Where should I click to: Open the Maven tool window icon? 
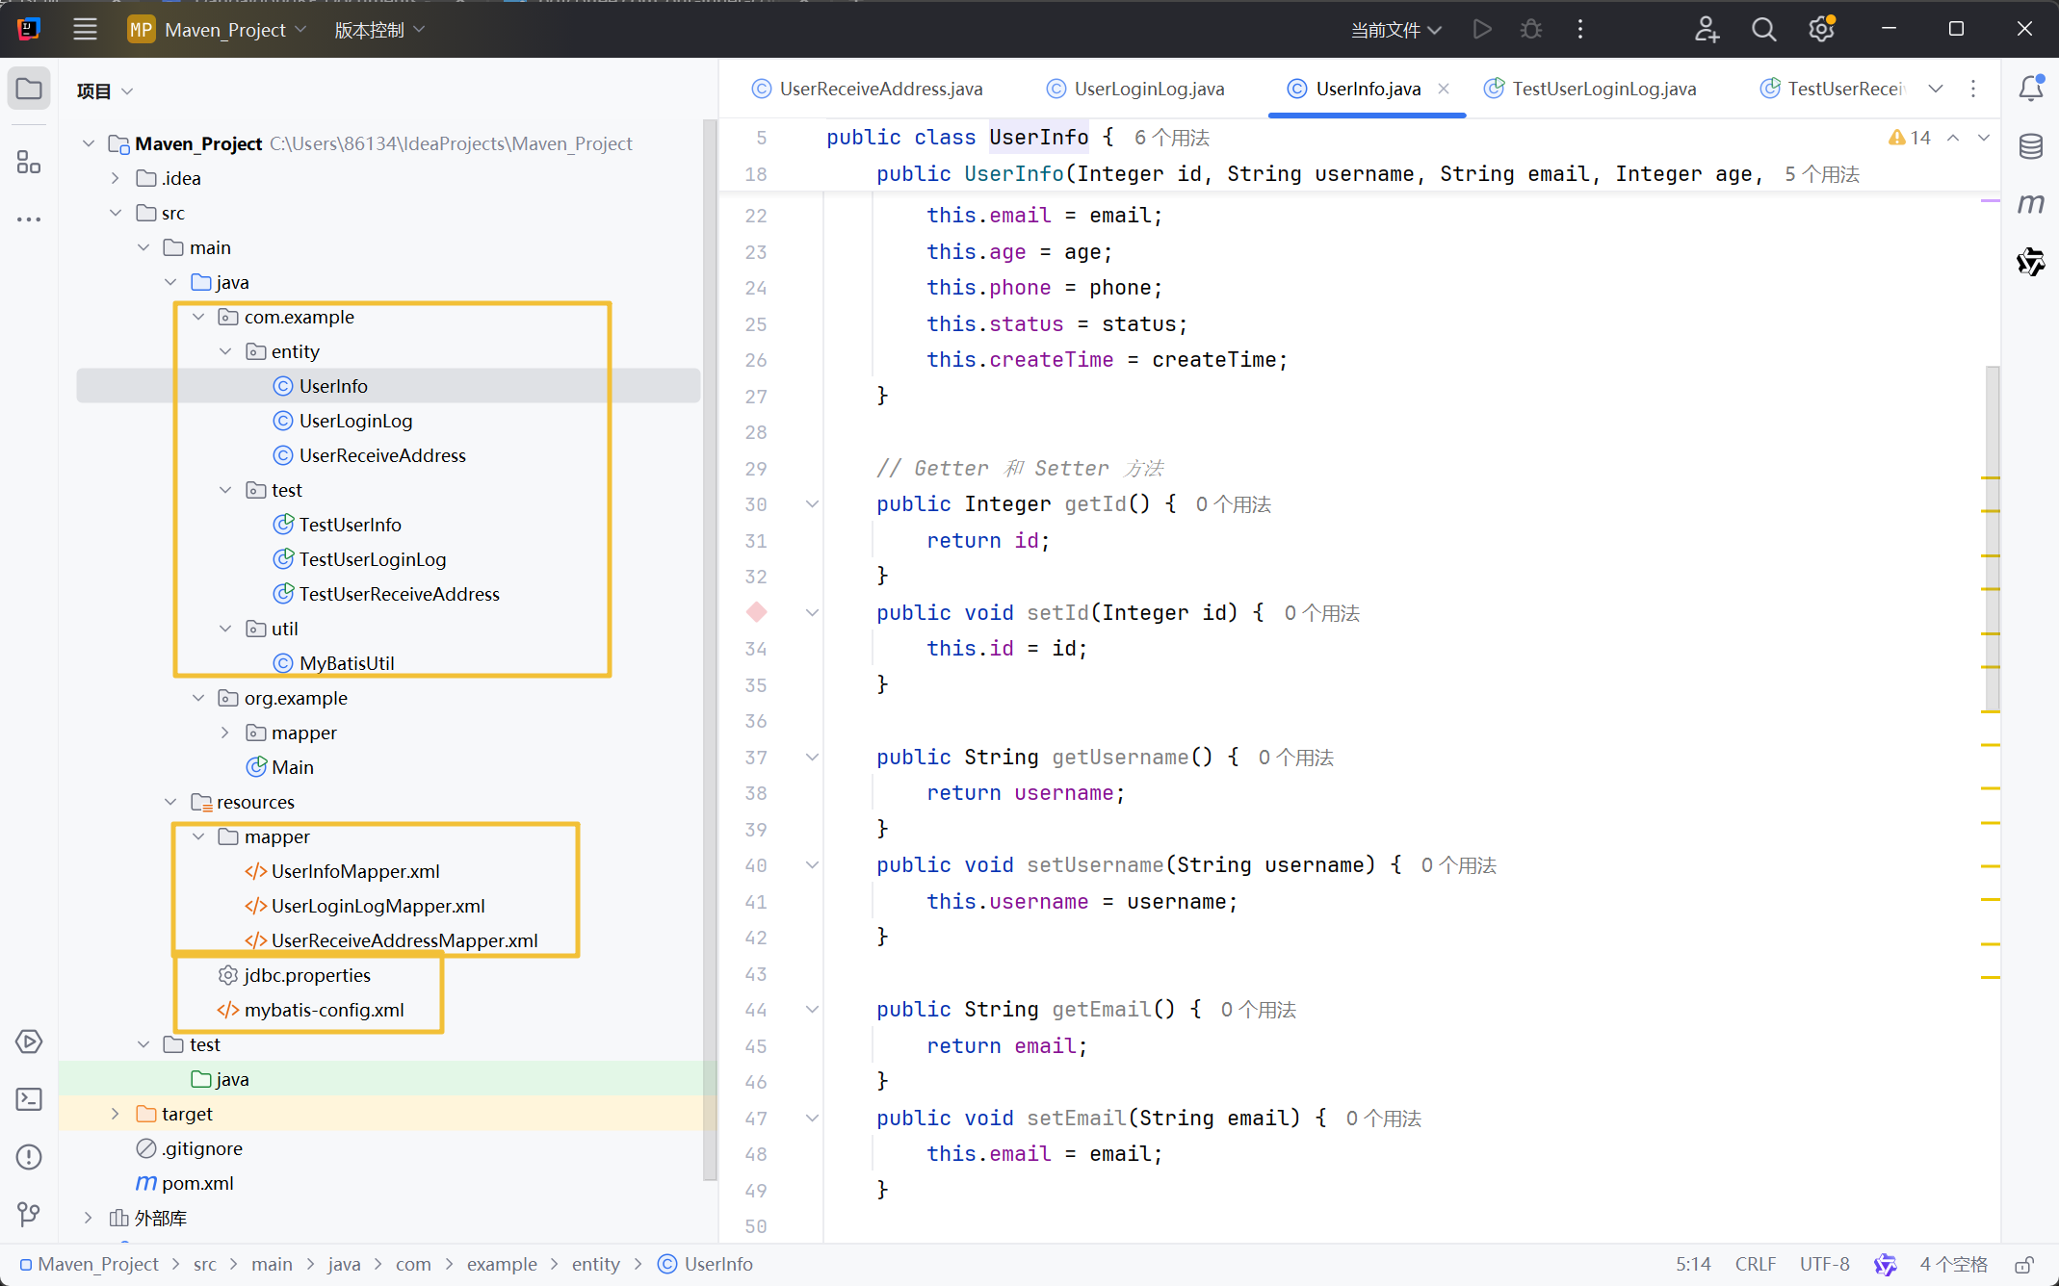[2030, 204]
